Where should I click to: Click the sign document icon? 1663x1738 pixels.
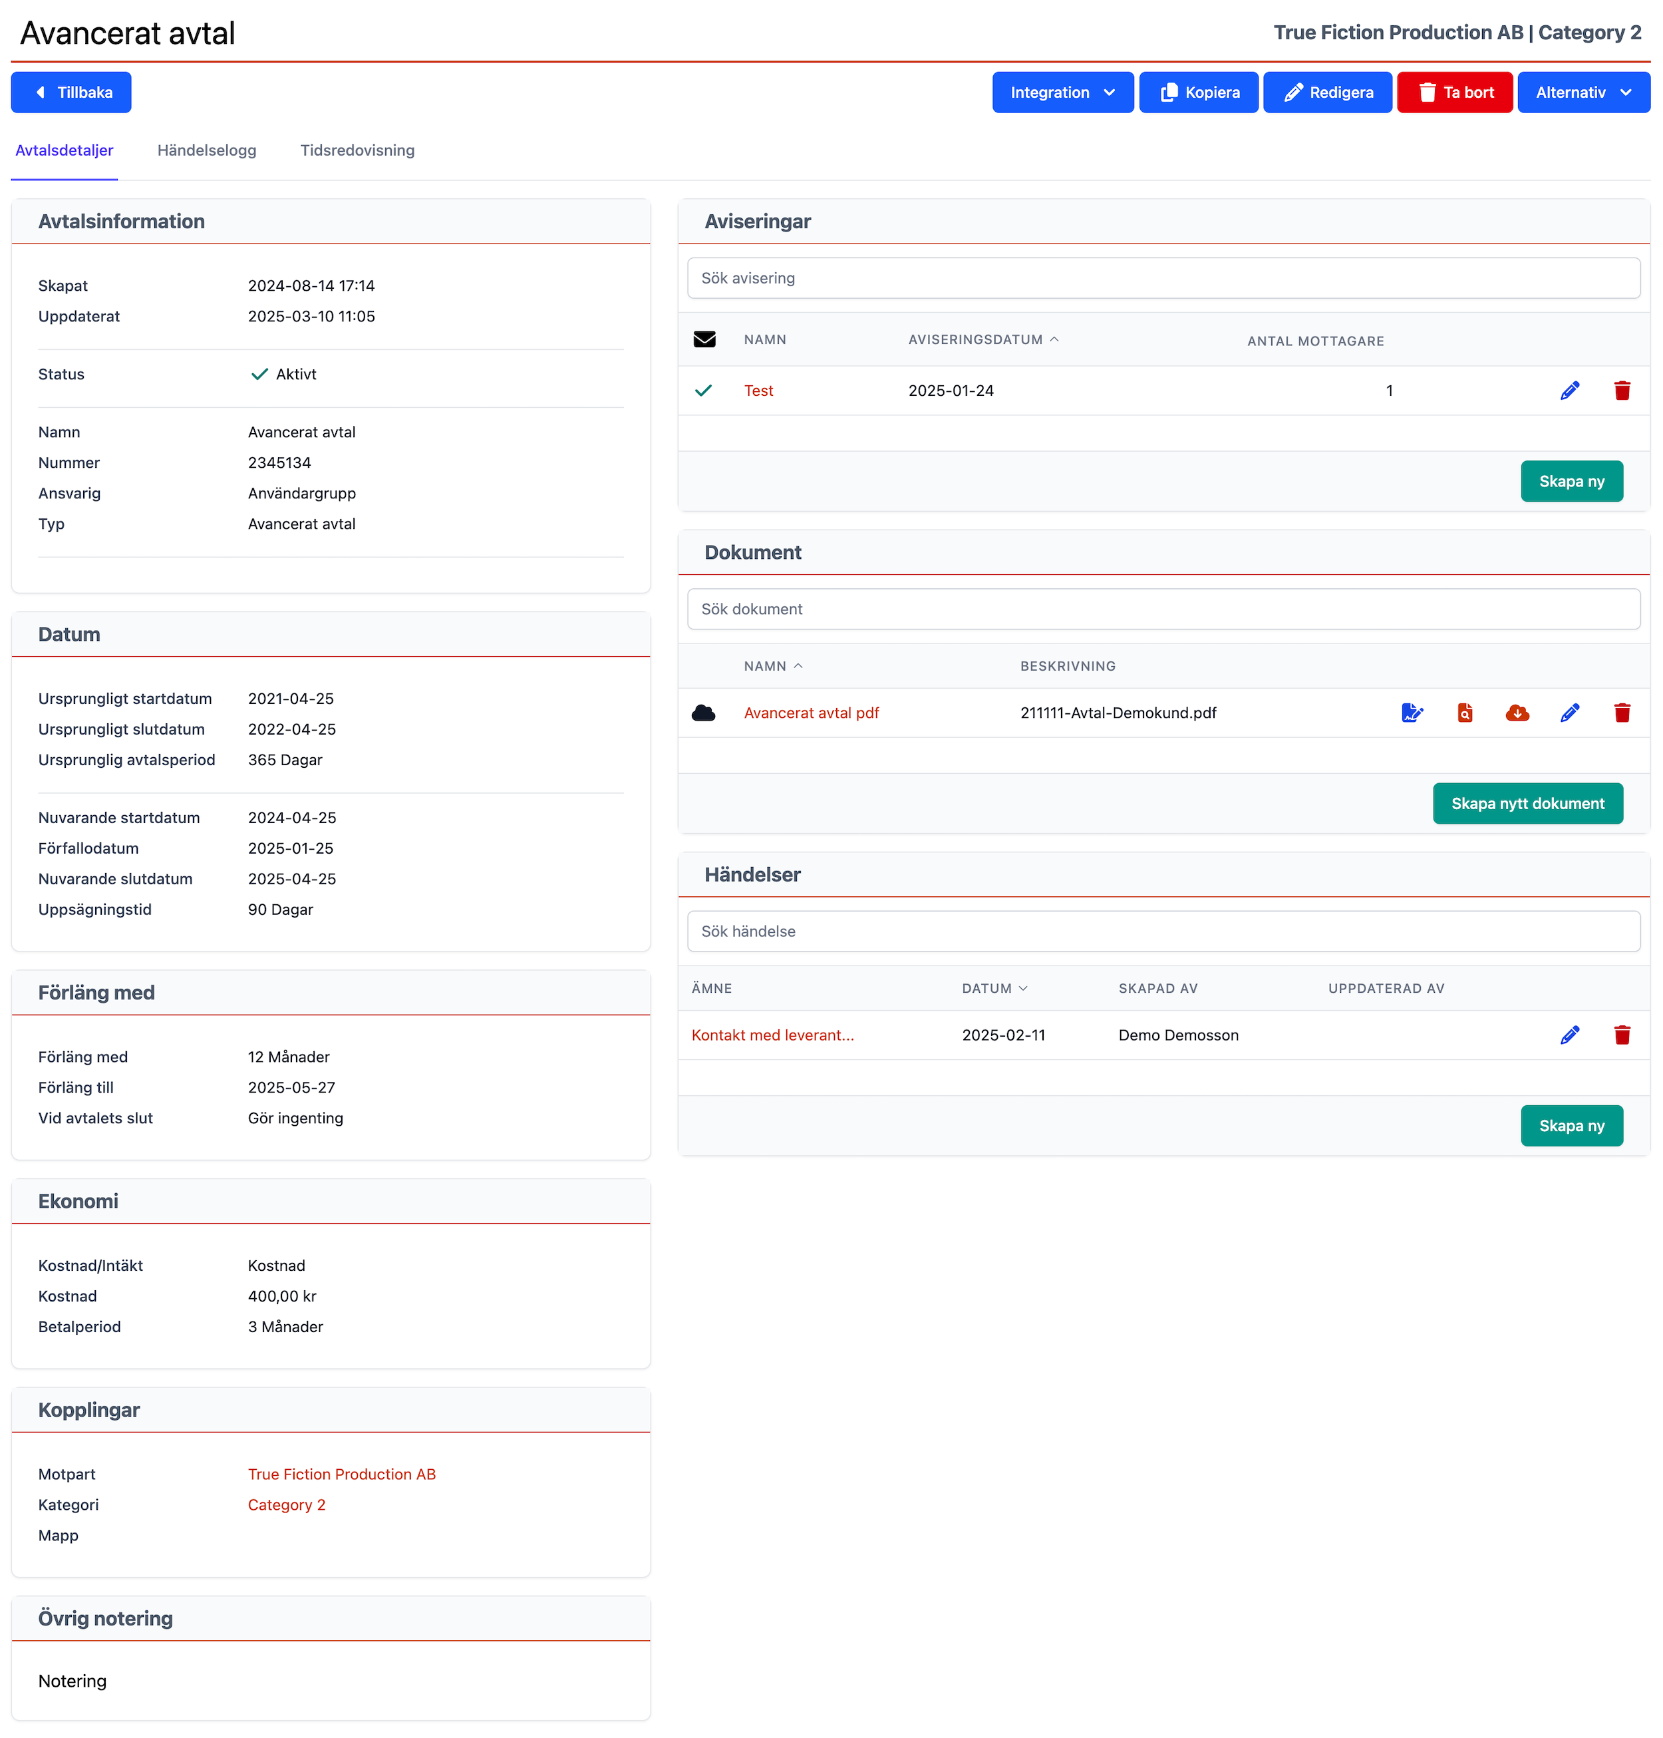(x=1412, y=713)
